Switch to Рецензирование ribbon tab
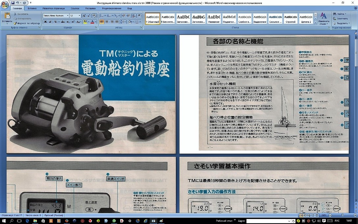The image size is (358, 224). point(112,9)
